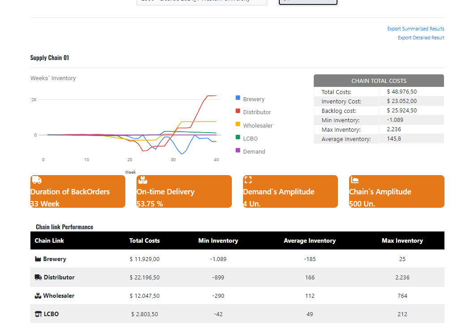Click the Export Detailed Result link
The height and width of the screenshot is (326, 474).
click(421, 38)
